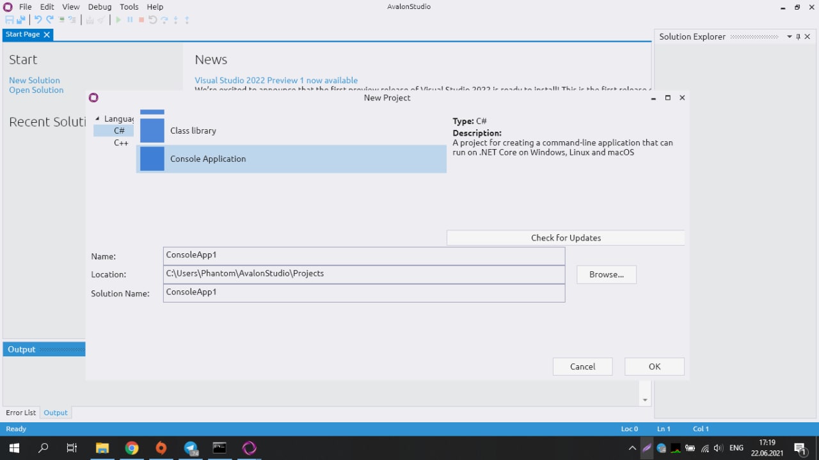Pin the Solution Explorer panel

point(798,36)
